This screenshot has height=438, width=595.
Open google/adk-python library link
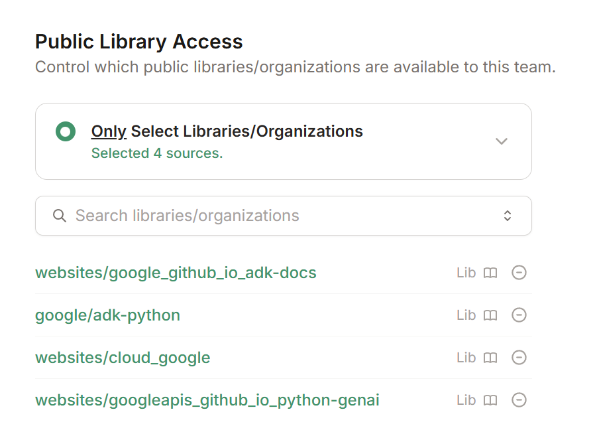pyautogui.click(x=108, y=316)
